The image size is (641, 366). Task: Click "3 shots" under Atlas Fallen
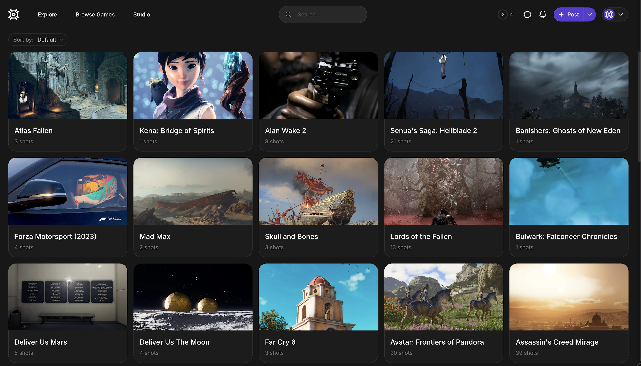[x=24, y=141]
